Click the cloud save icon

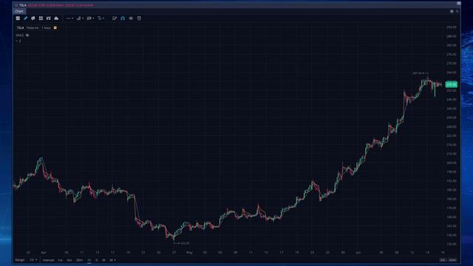tap(56, 18)
